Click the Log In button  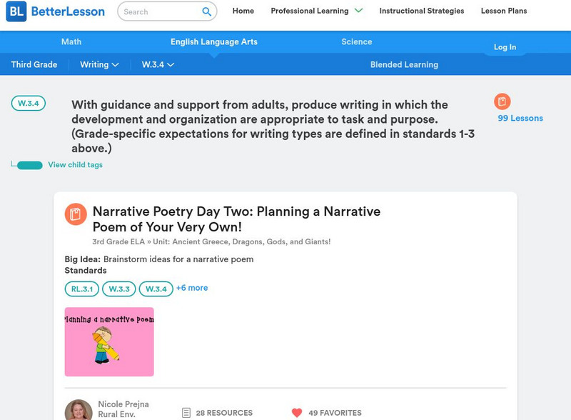point(505,47)
